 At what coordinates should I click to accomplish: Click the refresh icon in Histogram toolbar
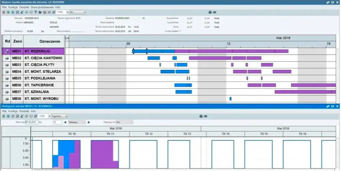36,116
